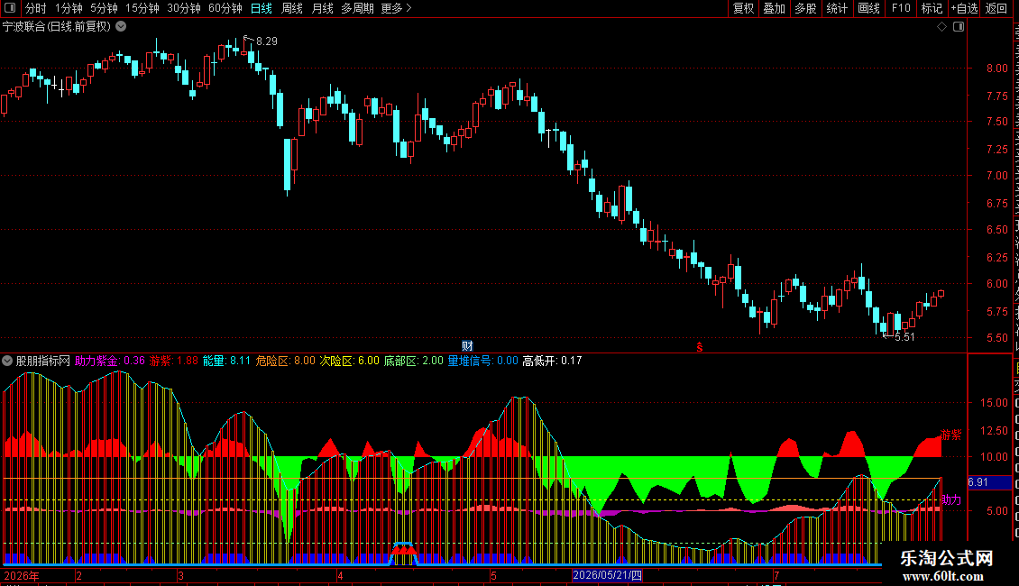The height and width of the screenshot is (586, 1019).
Task: Open the 统计 statistics tool
Action: coord(836,8)
